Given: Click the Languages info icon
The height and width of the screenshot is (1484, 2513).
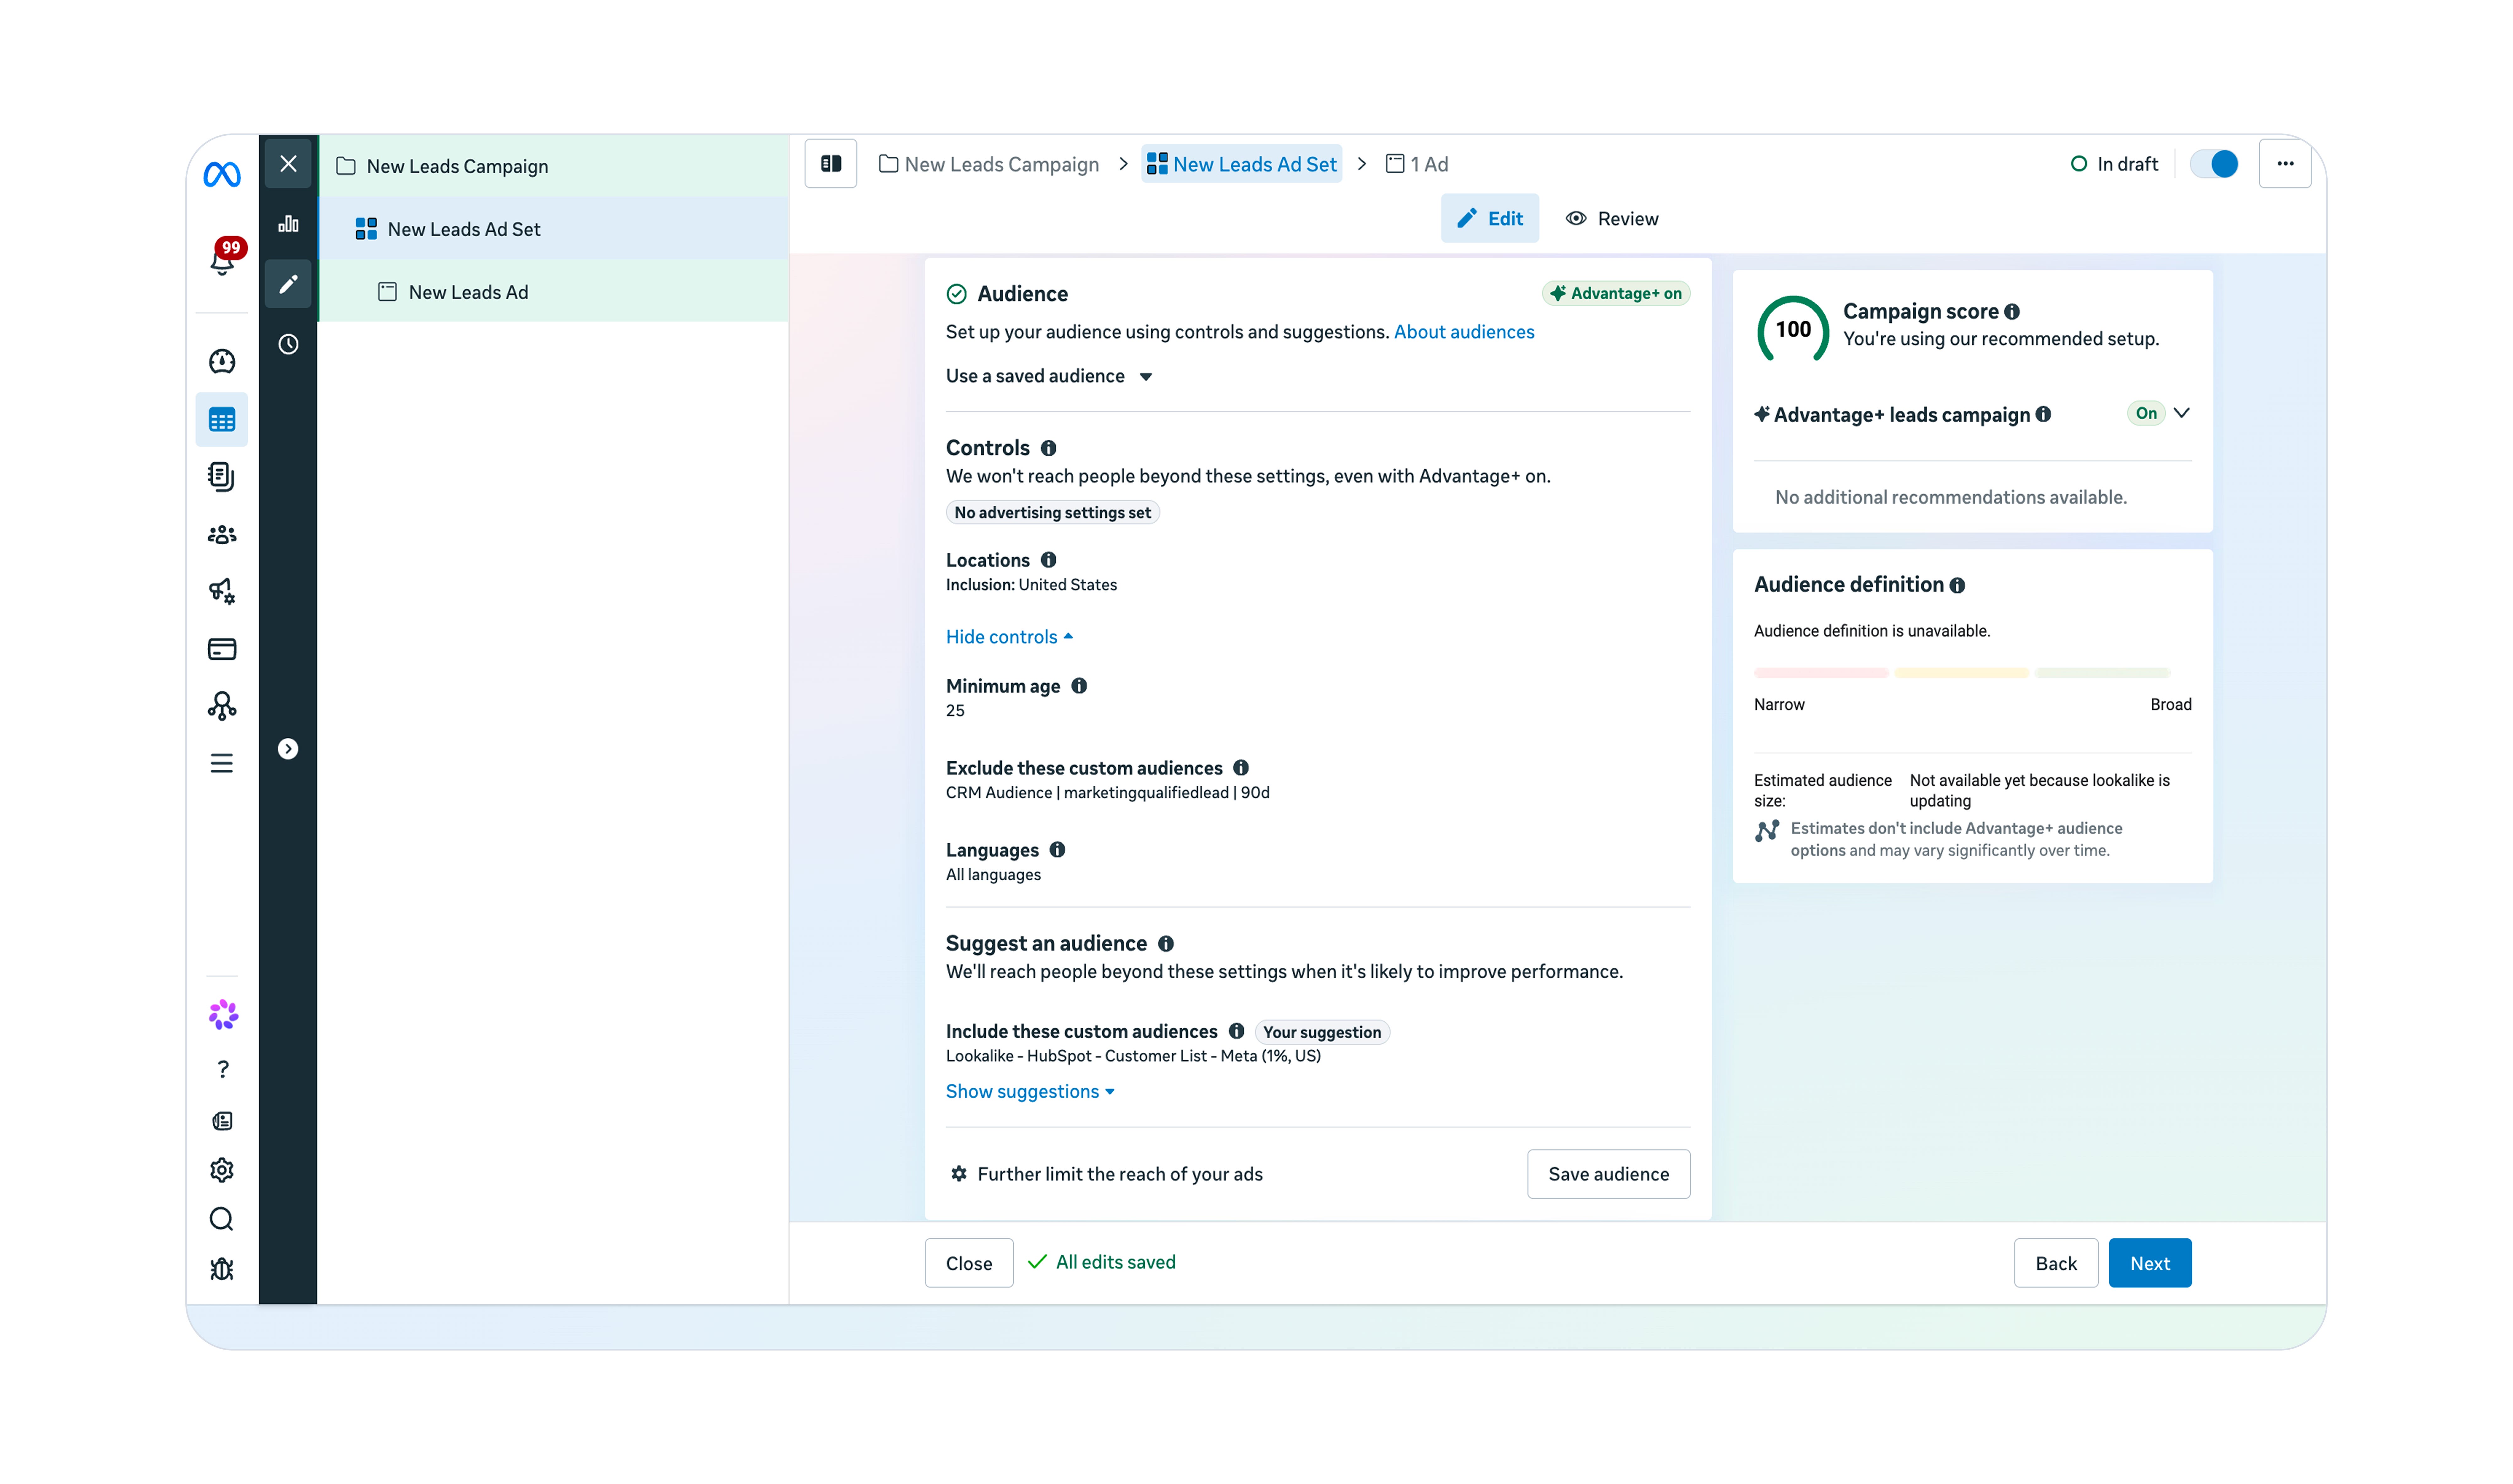Looking at the screenshot, I should [x=1057, y=850].
